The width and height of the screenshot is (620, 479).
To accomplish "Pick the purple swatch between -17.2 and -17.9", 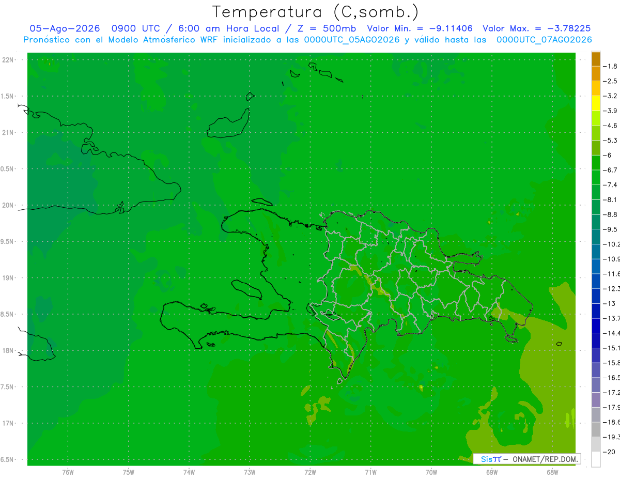I will coord(596,399).
